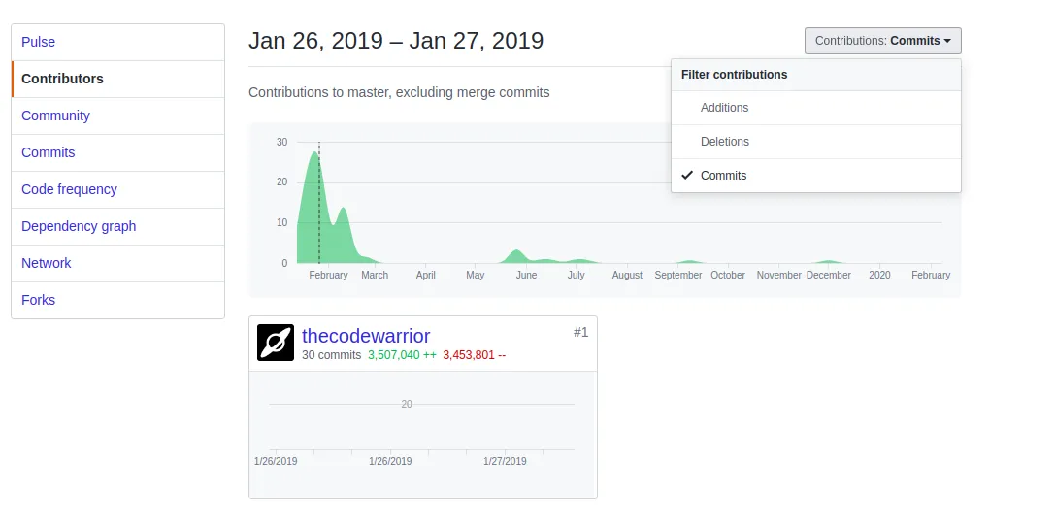Select Additions filter option
Viewport: 1055px width, 525px height.
click(724, 108)
